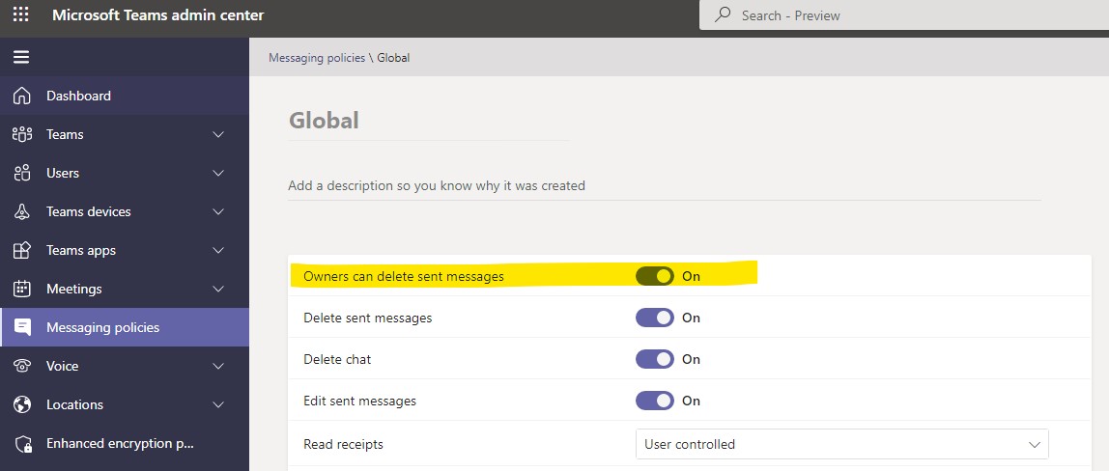Click the Teams apps icon
The height and width of the screenshot is (471, 1109).
[22, 250]
